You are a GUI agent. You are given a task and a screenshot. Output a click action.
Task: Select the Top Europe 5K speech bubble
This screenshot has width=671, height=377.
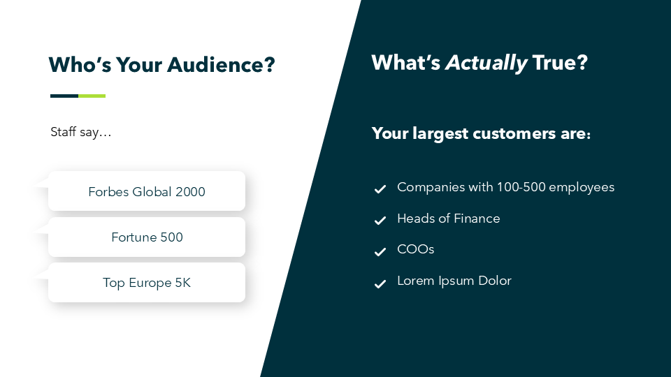pos(147,283)
